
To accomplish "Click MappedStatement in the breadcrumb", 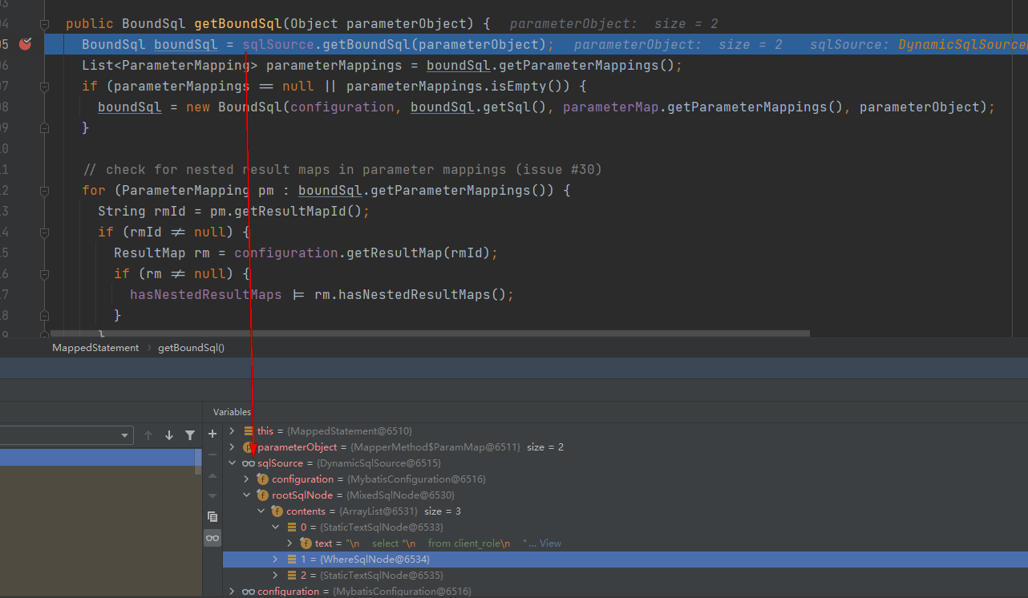I will click(x=95, y=348).
